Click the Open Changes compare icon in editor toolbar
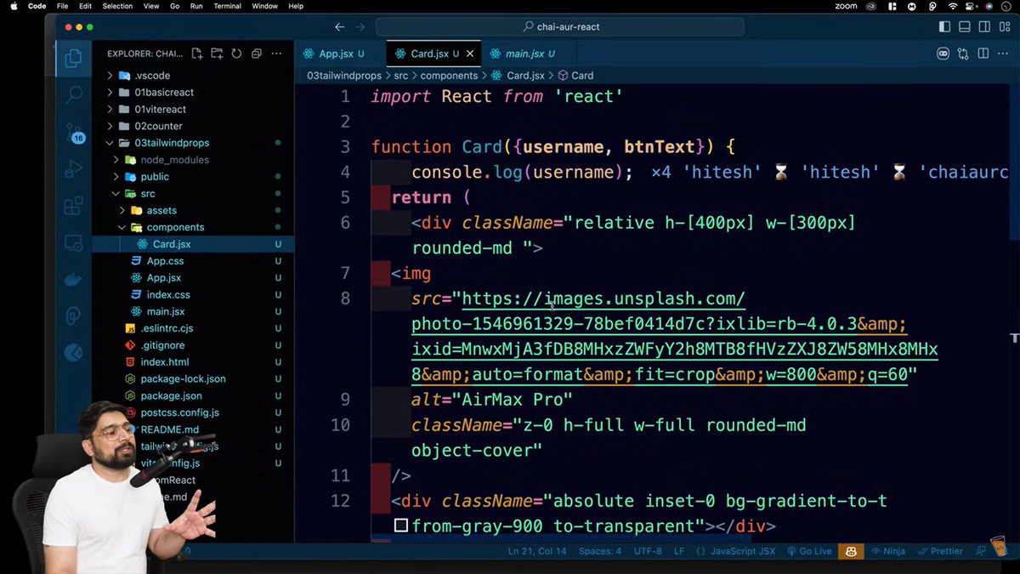 pos(963,54)
